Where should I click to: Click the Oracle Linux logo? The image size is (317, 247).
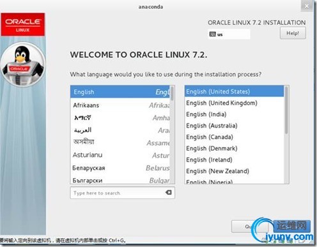[23, 24]
